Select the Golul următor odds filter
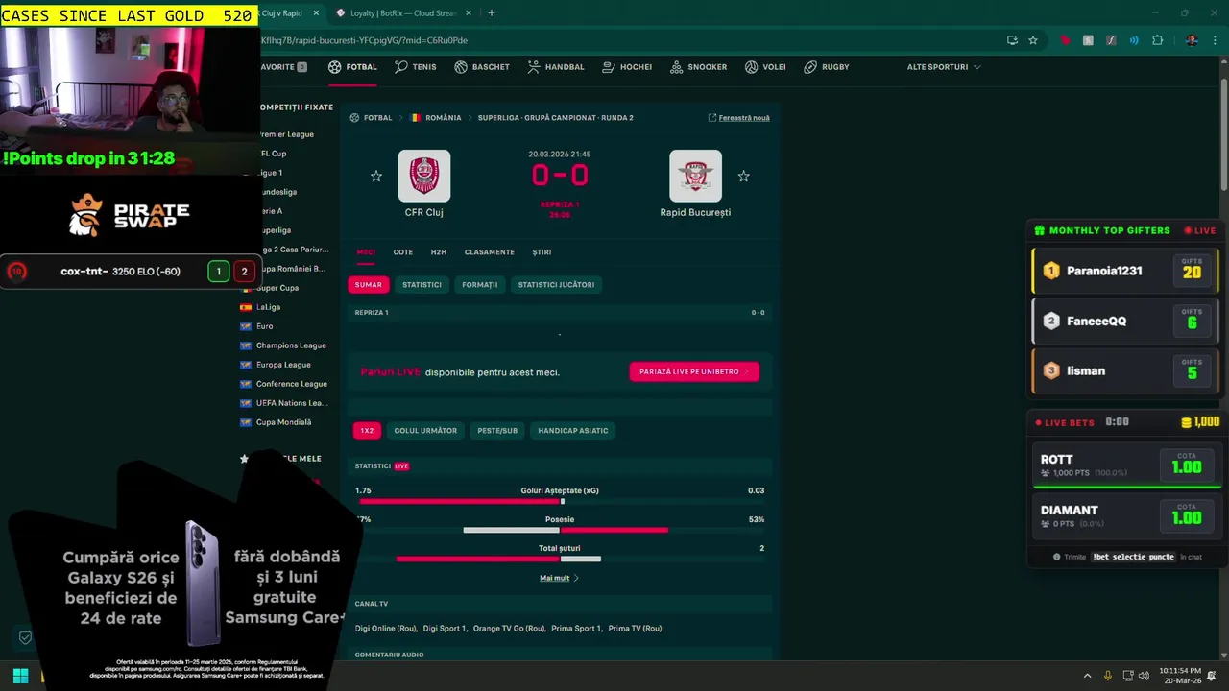 click(425, 431)
